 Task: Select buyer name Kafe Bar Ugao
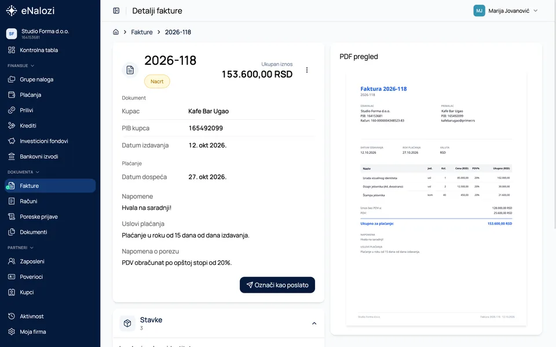[209, 111]
